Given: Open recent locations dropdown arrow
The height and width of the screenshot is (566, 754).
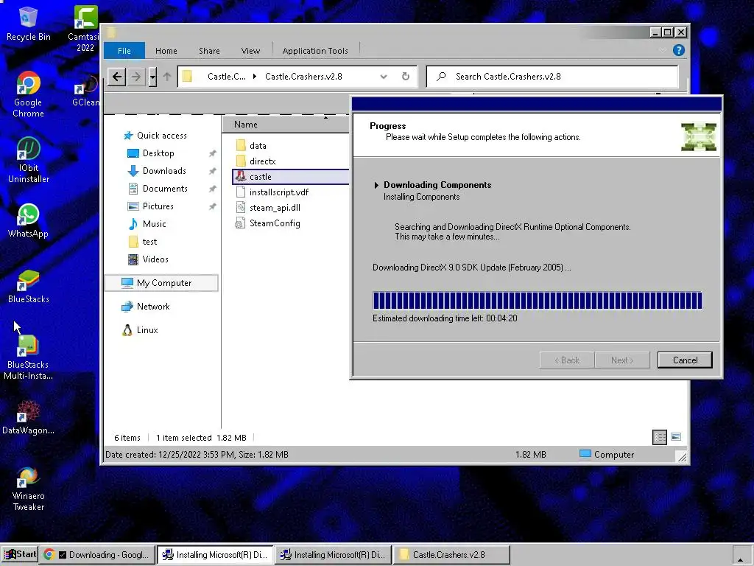Looking at the screenshot, I should pyautogui.click(x=152, y=77).
